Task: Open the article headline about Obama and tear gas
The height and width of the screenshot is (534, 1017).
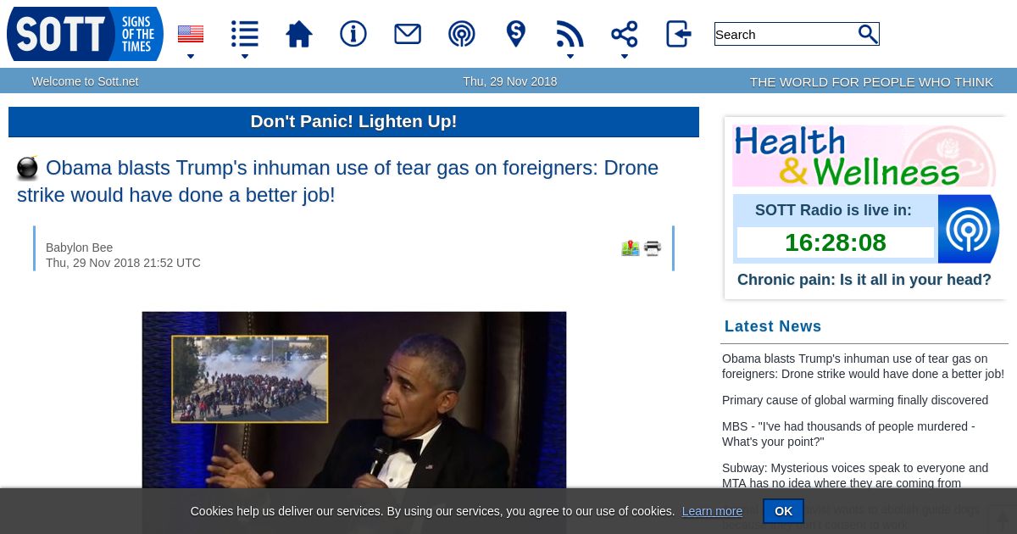Action: (337, 181)
